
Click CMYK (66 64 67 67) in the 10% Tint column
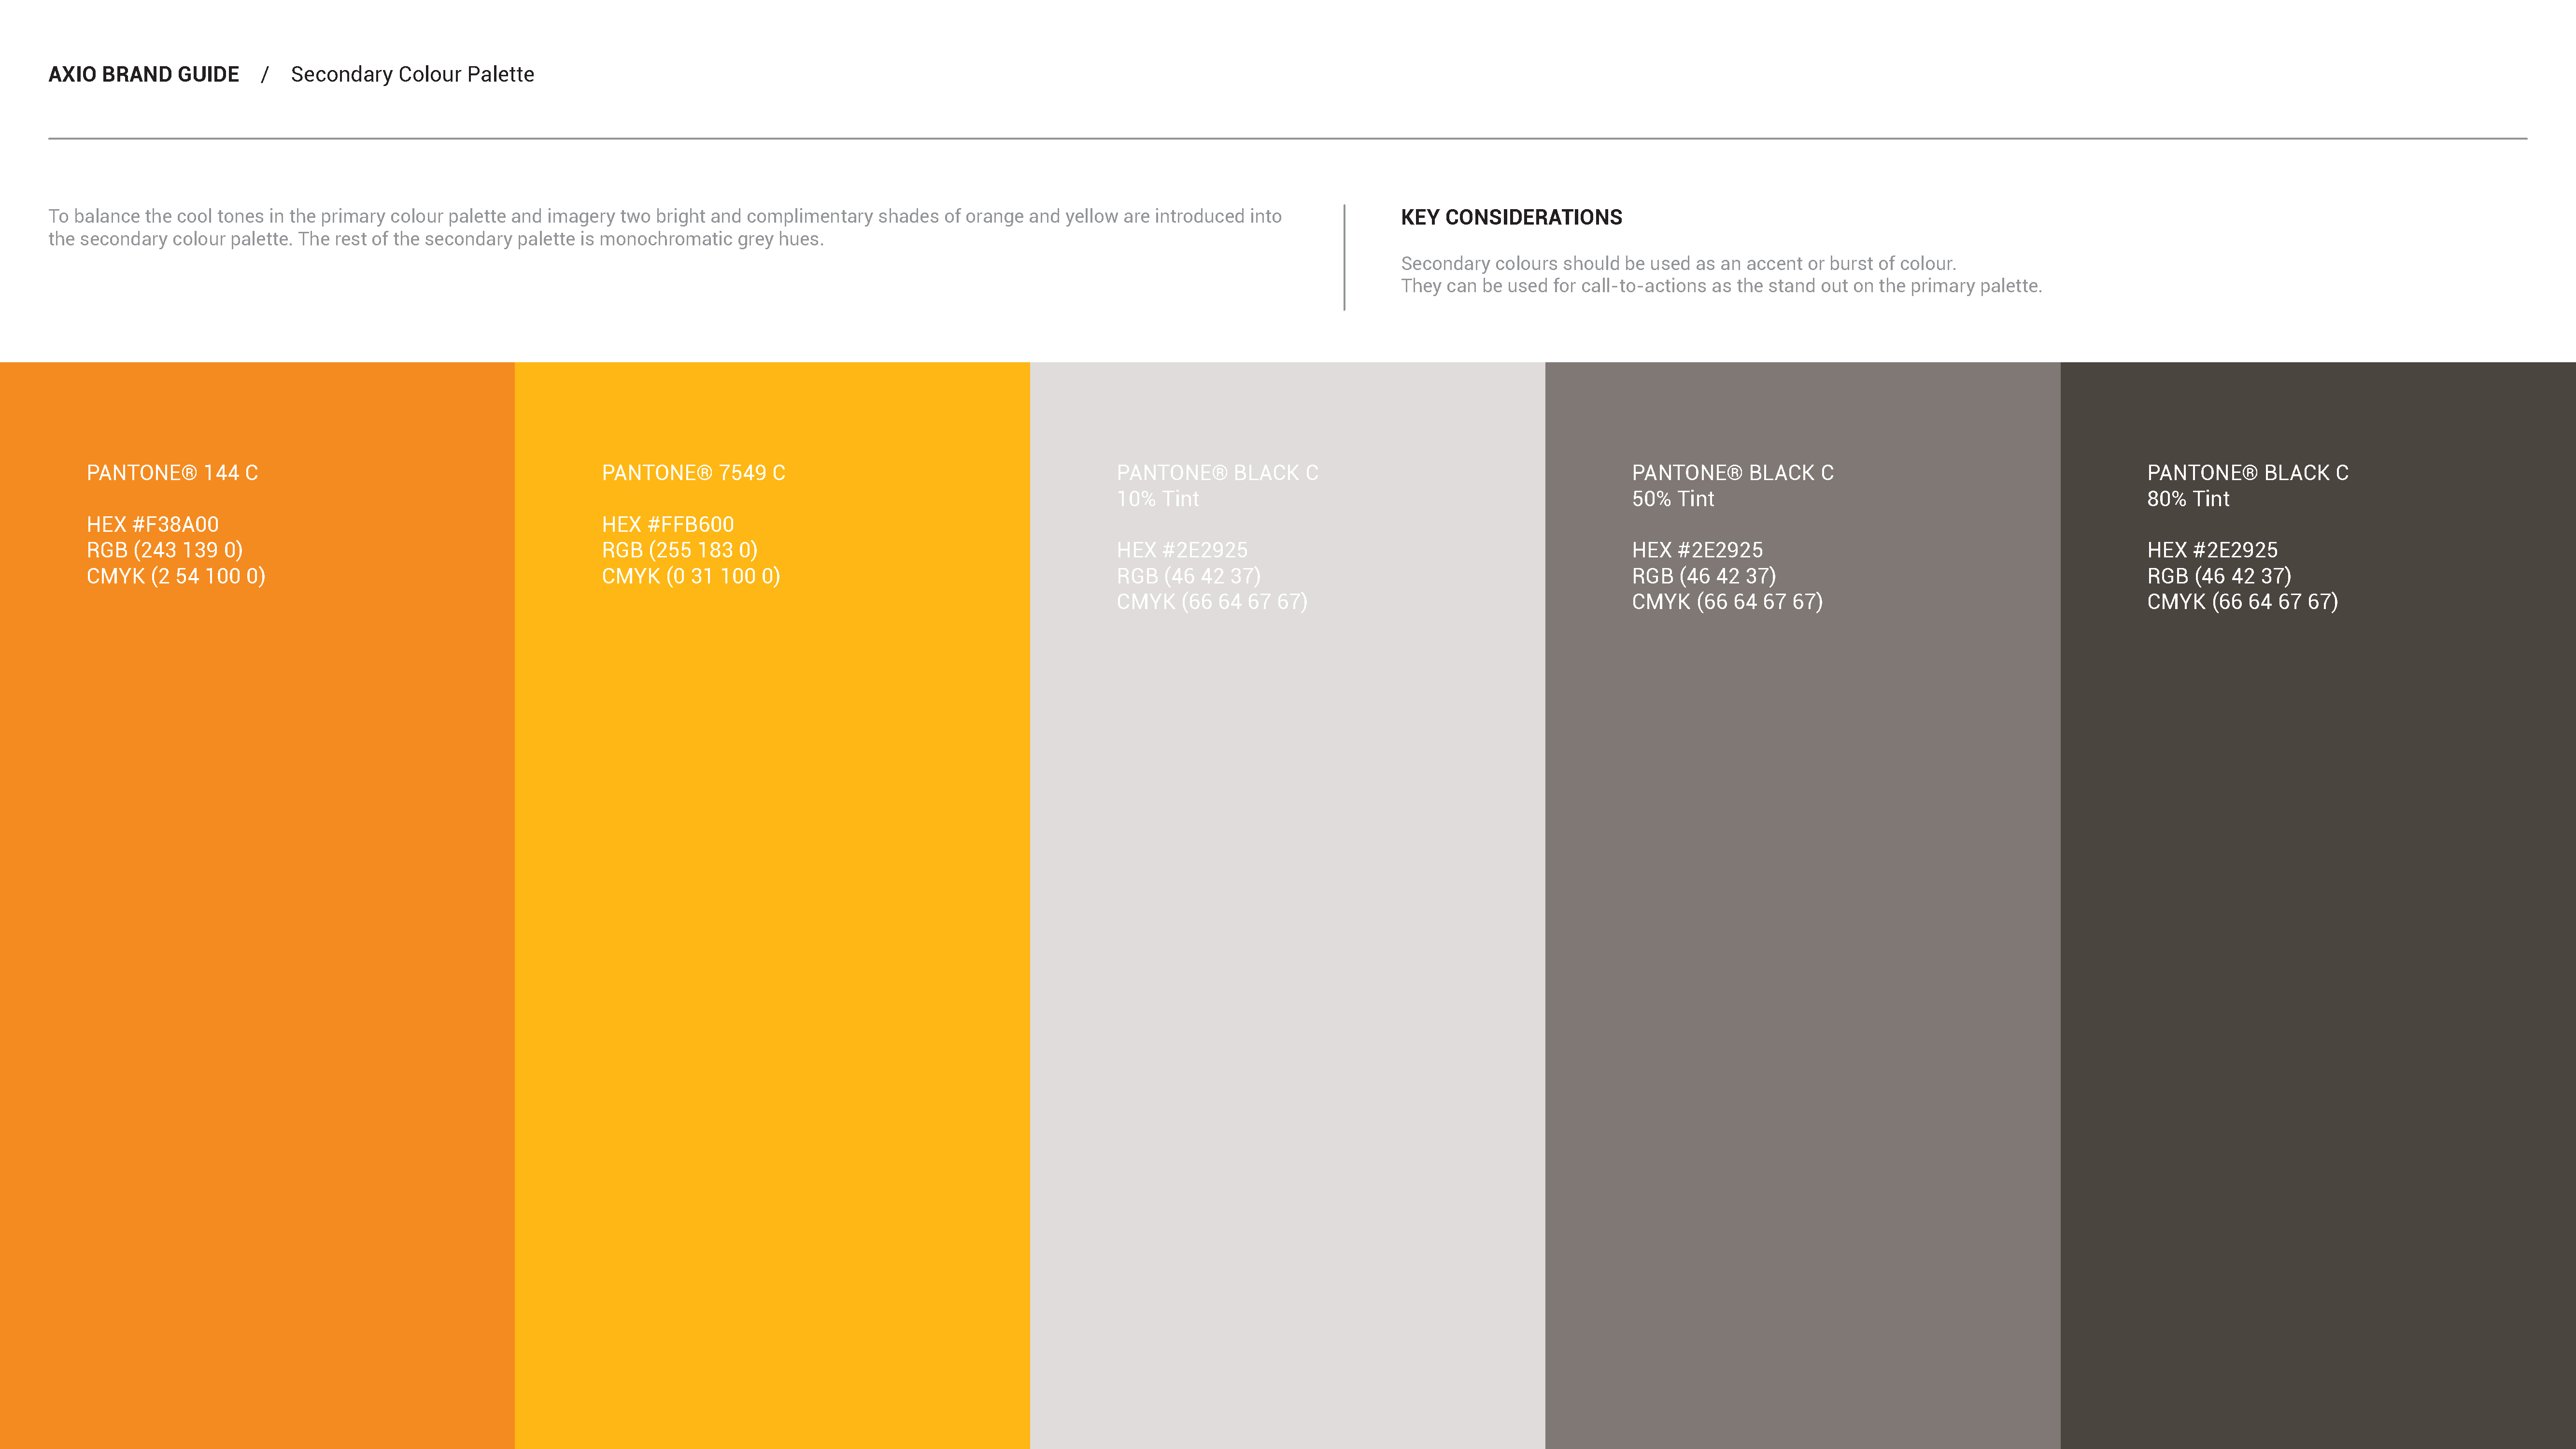pos(1212,603)
